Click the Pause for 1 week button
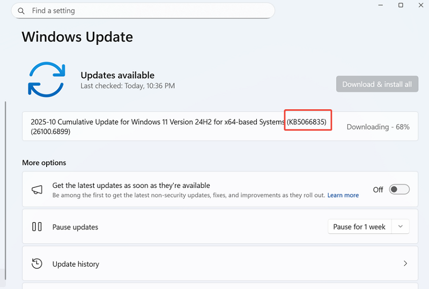429x289 pixels. (359, 227)
